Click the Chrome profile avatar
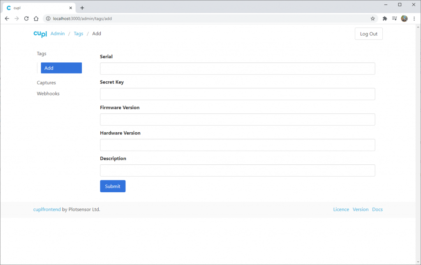The width and height of the screenshot is (421, 265). [405, 18]
